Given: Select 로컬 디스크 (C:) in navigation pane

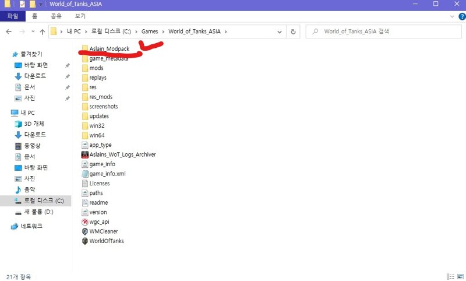Looking at the screenshot, I should [43, 201].
